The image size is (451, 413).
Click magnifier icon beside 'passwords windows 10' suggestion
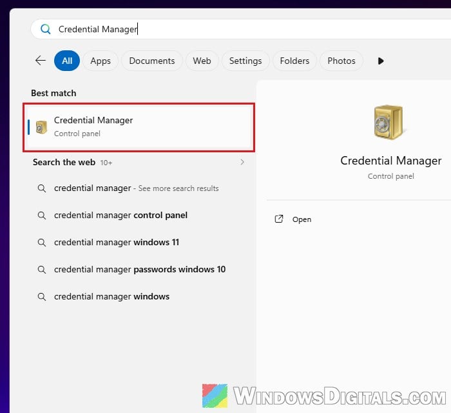click(42, 270)
